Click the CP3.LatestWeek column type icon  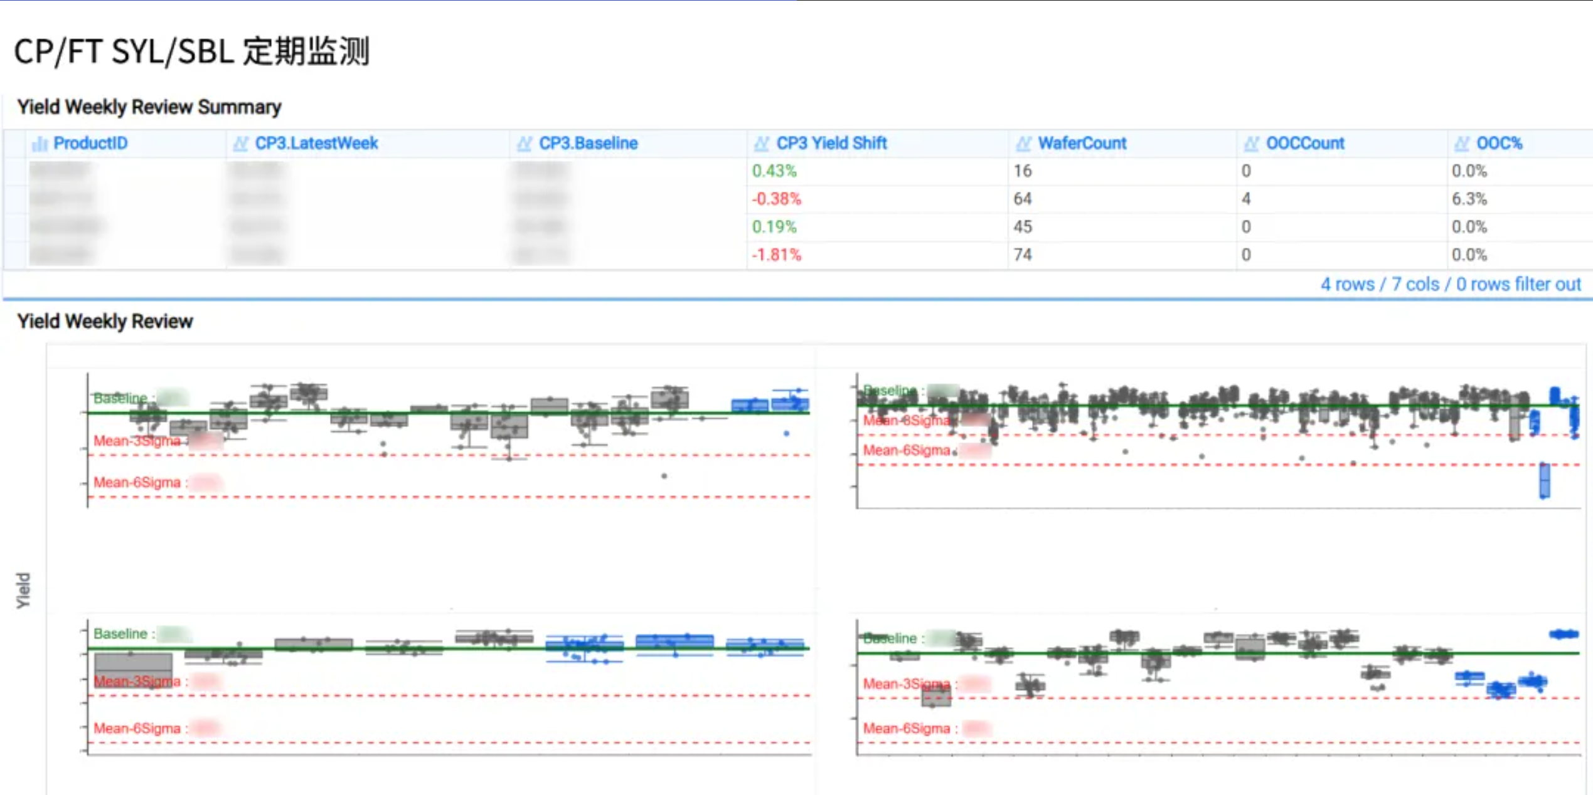(240, 144)
